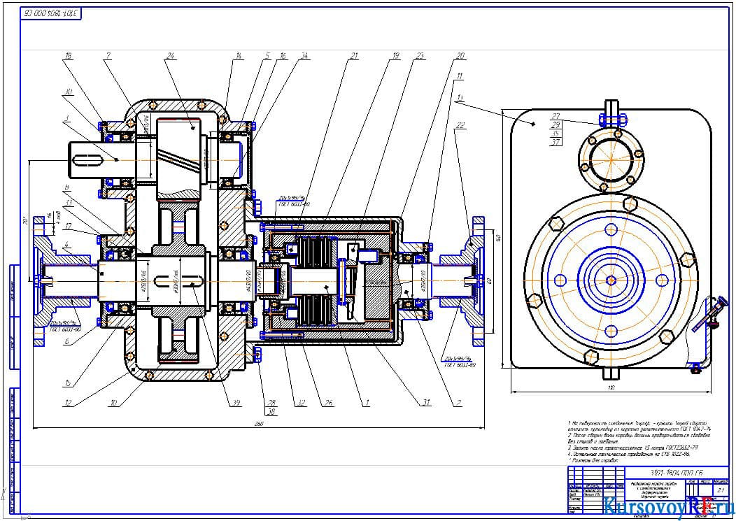This screenshot has width=736, height=521.
Task: Click callout number 2 at bottom right
Action: pyautogui.click(x=458, y=403)
